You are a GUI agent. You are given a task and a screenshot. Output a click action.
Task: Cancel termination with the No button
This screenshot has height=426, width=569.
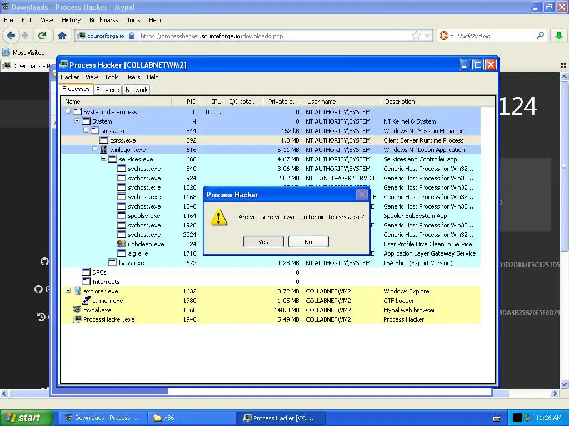coord(308,242)
